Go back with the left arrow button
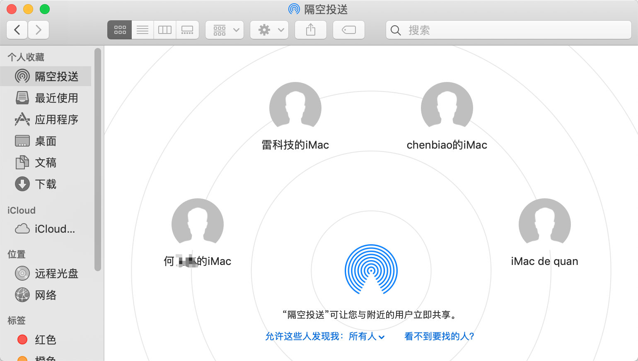 [x=17, y=30]
